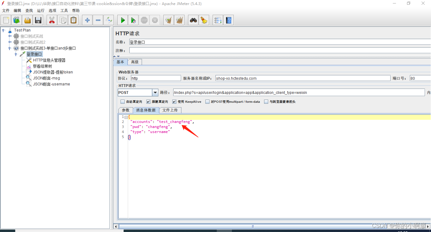
Task: Expand the 接口测试实战 node handle
Action: point(10,36)
